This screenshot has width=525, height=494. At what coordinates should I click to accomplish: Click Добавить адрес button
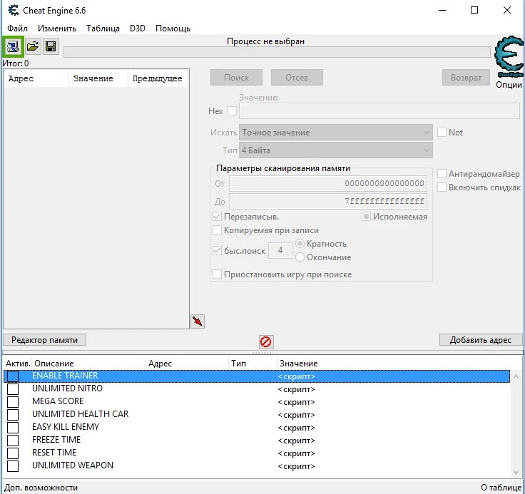481,340
